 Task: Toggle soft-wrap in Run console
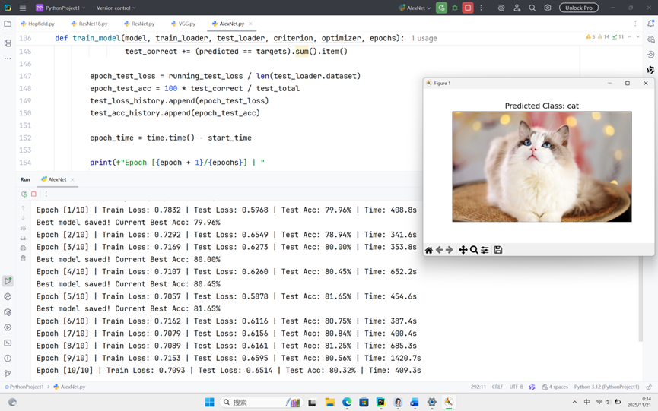[23, 228]
